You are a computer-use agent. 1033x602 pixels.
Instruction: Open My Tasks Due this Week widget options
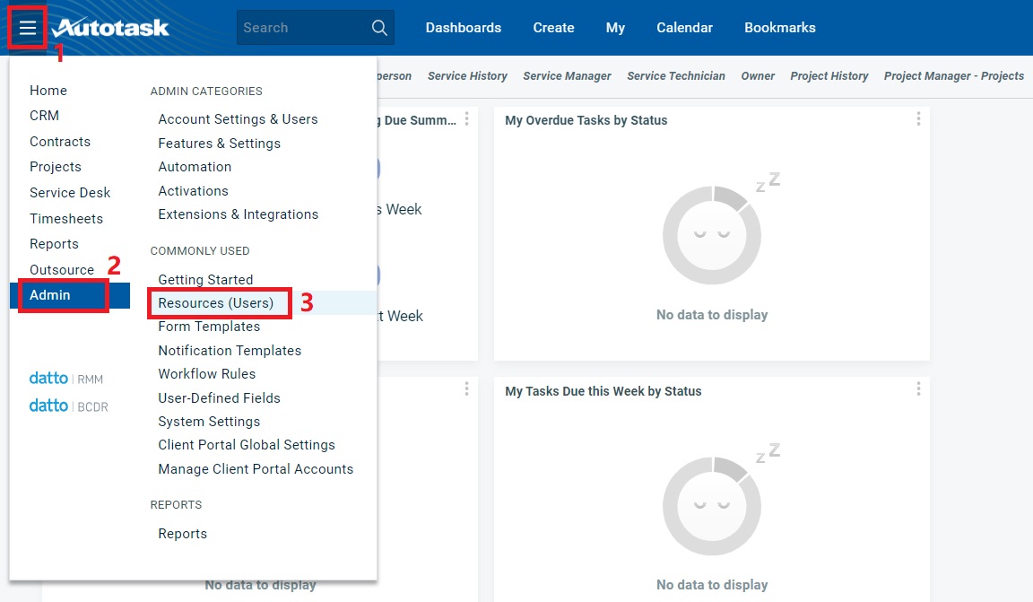(918, 389)
